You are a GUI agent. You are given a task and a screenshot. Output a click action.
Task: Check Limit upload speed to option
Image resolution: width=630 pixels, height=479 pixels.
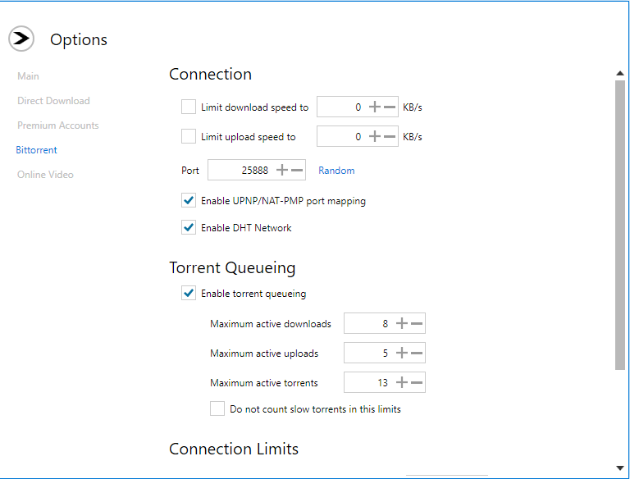[x=189, y=136]
